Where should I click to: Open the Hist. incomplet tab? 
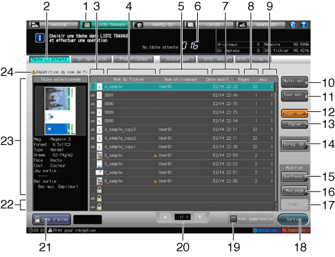coord(253,59)
